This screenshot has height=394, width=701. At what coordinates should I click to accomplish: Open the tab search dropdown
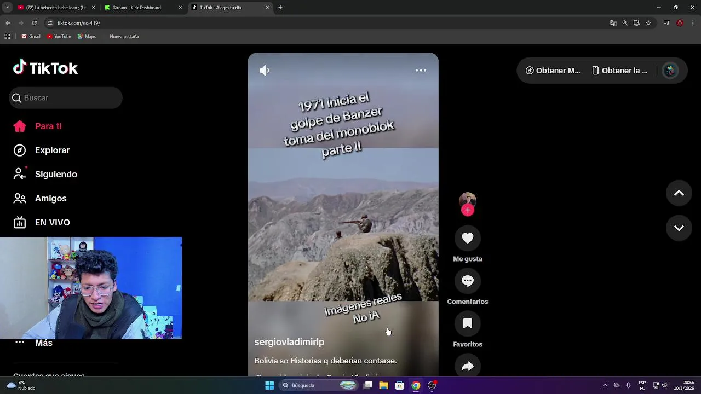[x=7, y=8]
